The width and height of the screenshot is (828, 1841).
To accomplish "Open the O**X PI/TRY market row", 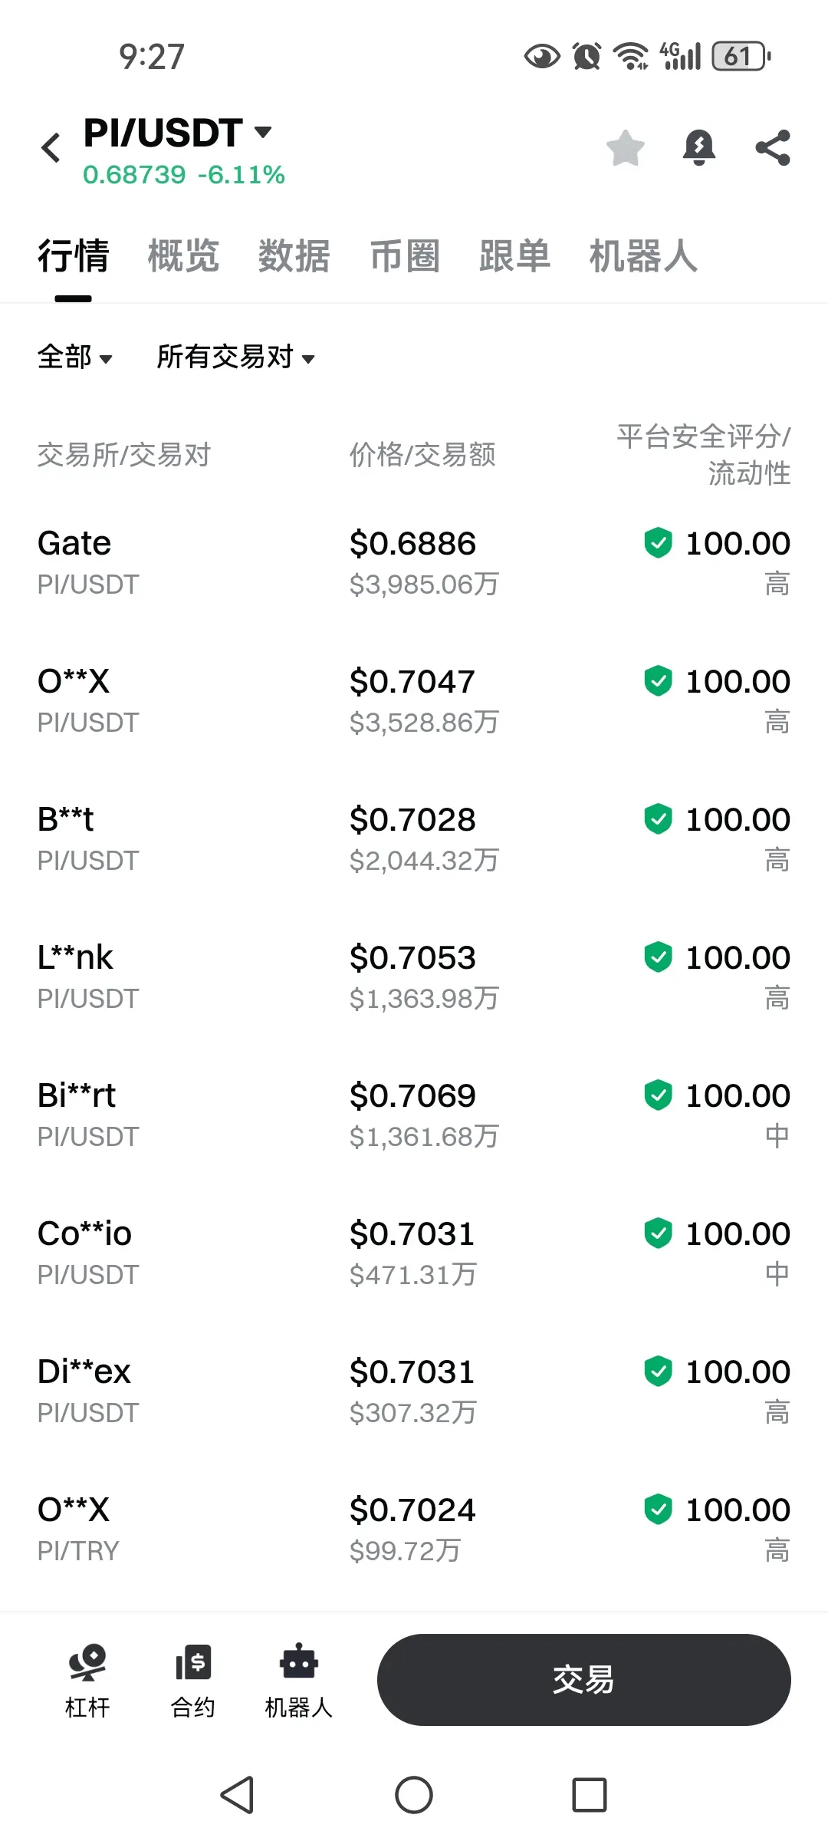I will pos(414,1529).
